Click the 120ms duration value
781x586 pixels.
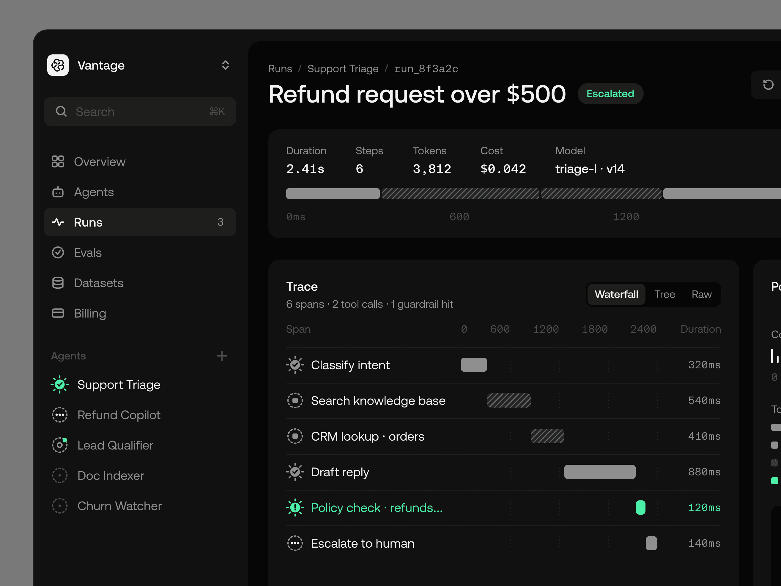pos(704,508)
